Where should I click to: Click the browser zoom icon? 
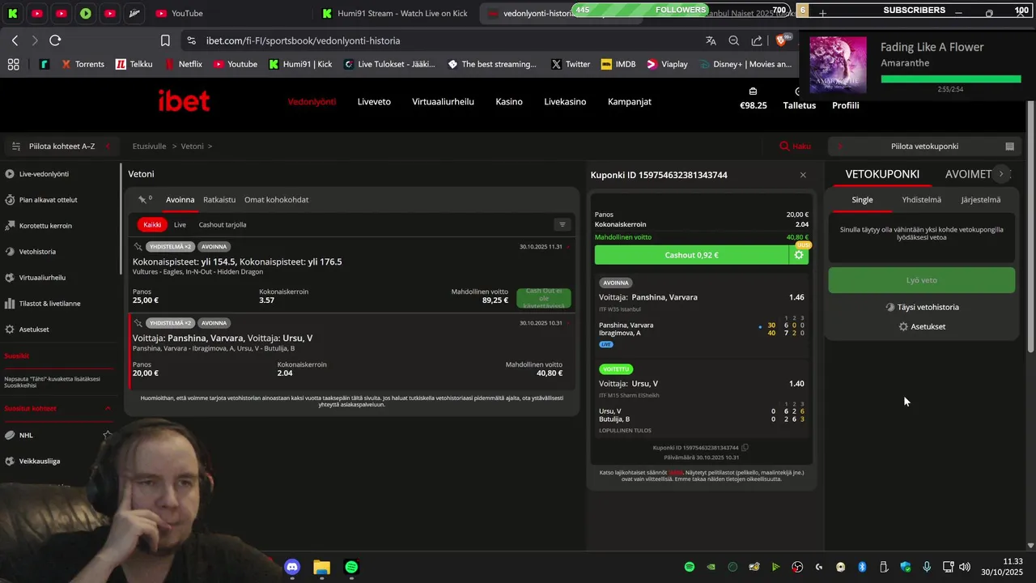(x=734, y=40)
